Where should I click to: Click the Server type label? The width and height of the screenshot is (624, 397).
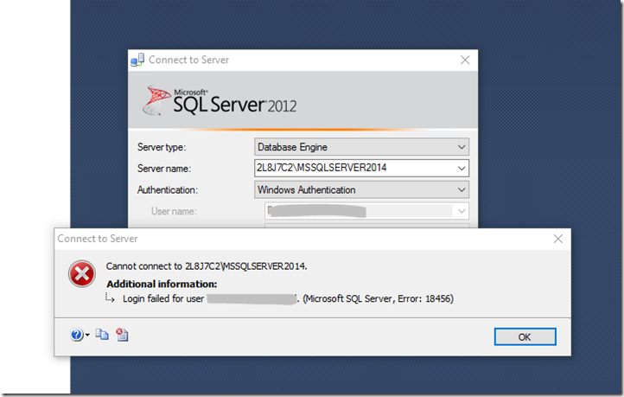coord(162,147)
